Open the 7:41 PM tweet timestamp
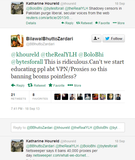135x160 pixels. pyautogui.click(x=25, y=109)
